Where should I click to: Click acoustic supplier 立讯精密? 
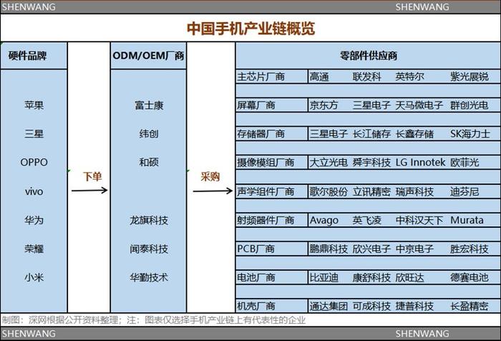[x=371, y=191]
